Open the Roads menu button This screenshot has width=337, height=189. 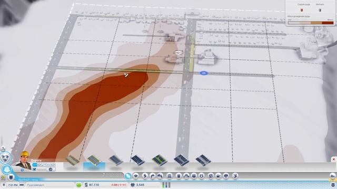(128, 176)
